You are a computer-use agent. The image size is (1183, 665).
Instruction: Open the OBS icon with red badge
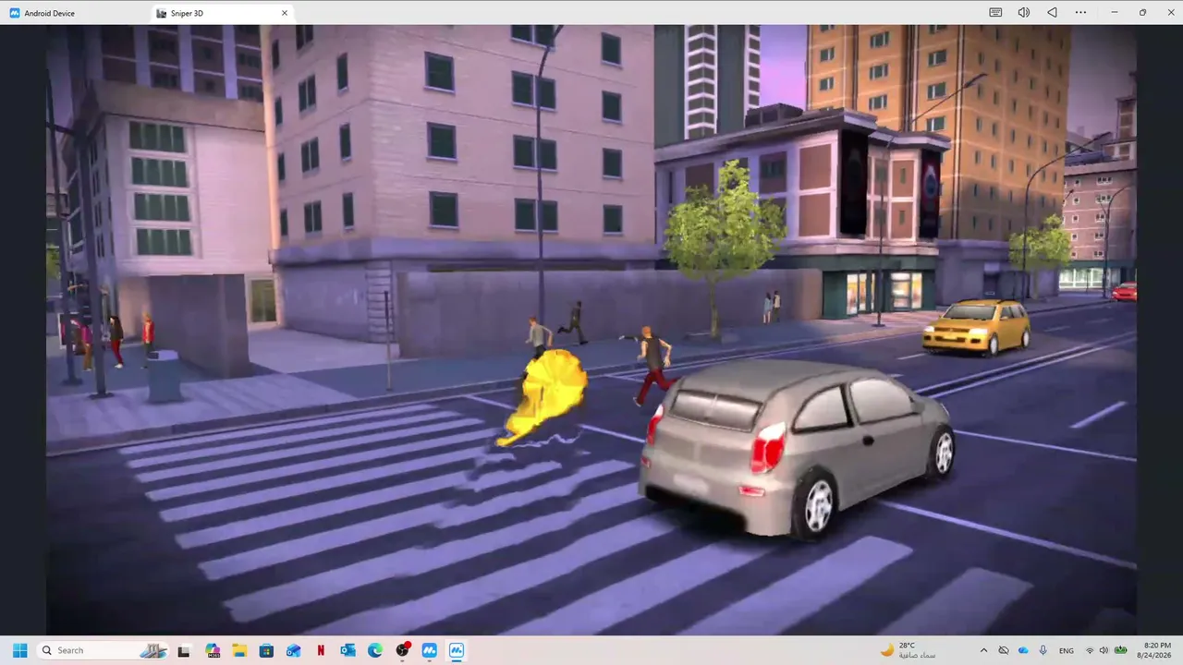pos(403,650)
